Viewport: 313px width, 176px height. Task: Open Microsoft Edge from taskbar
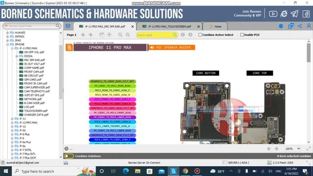[126, 171]
